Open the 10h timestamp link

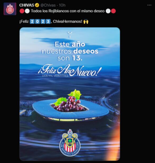pyautogui.click(x=62, y=5)
